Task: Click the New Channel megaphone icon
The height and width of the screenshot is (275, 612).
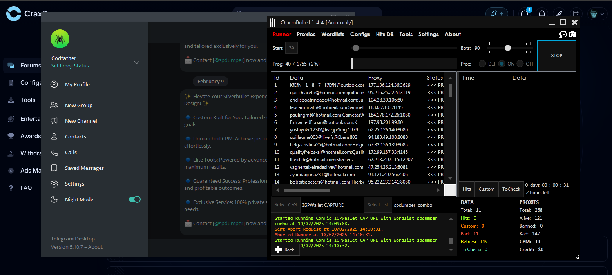Action: click(x=54, y=121)
